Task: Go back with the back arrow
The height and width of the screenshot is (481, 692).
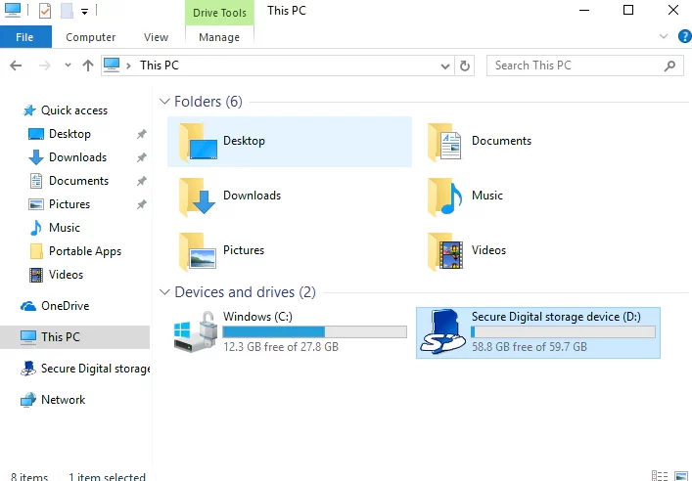Action: (x=16, y=66)
